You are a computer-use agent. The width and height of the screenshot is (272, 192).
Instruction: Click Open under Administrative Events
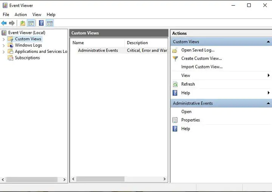(x=186, y=112)
